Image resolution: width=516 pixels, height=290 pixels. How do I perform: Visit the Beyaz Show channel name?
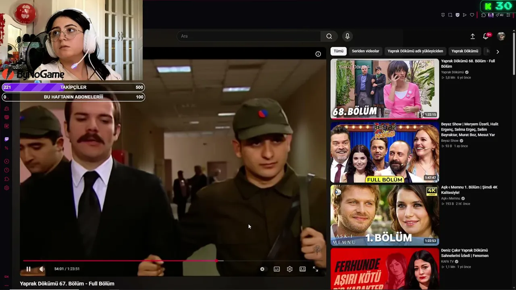pos(450,141)
